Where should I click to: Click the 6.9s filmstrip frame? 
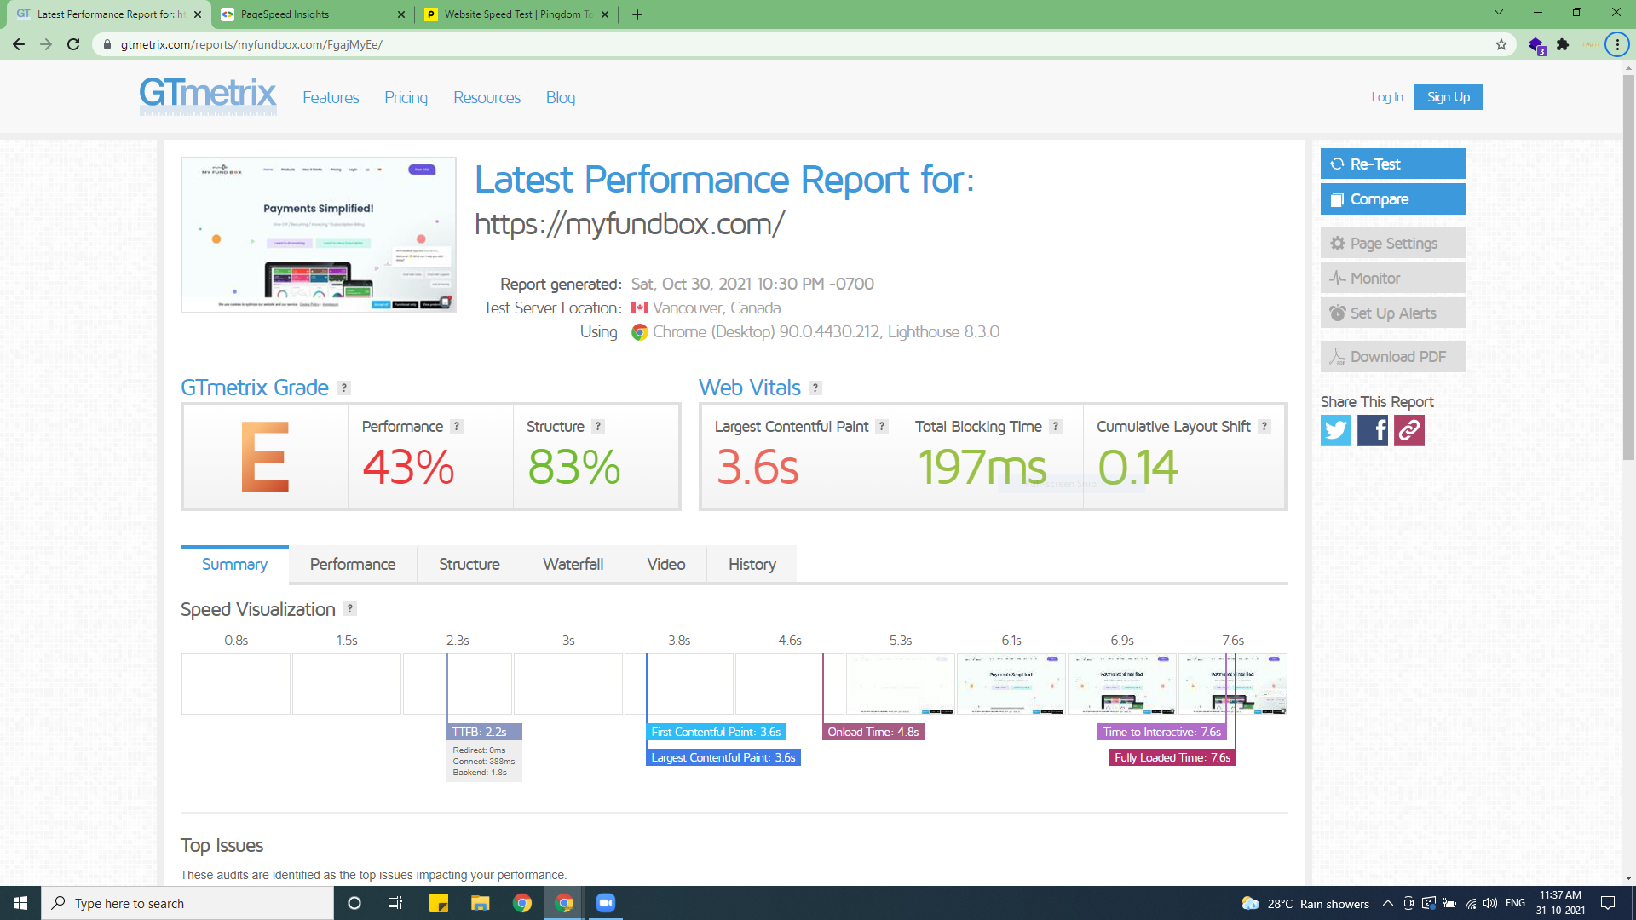pos(1122,683)
